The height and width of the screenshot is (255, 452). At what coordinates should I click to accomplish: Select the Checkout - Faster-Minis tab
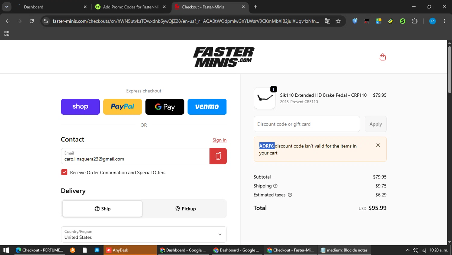pyautogui.click(x=209, y=7)
